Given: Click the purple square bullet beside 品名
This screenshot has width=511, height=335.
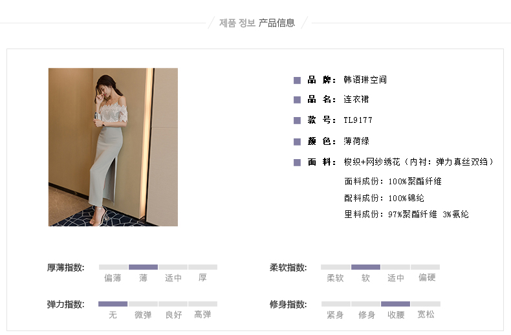Looking at the screenshot, I should [297, 100].
